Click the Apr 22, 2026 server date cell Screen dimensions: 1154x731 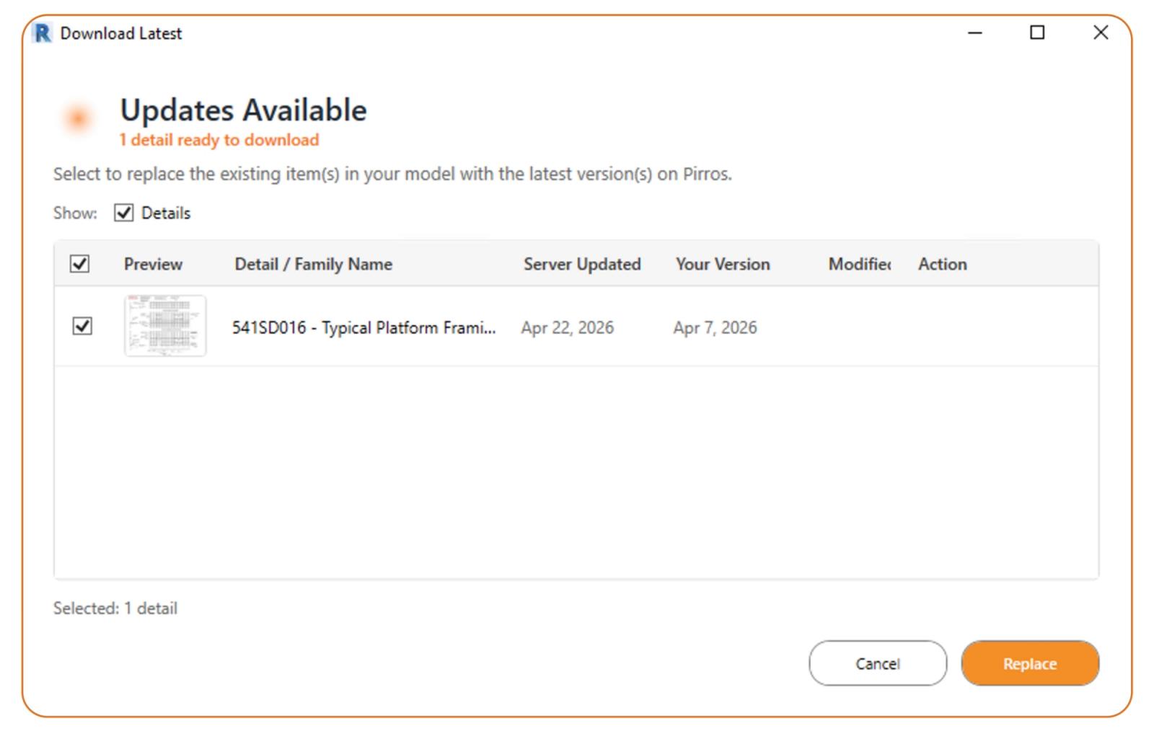point(568,328)
